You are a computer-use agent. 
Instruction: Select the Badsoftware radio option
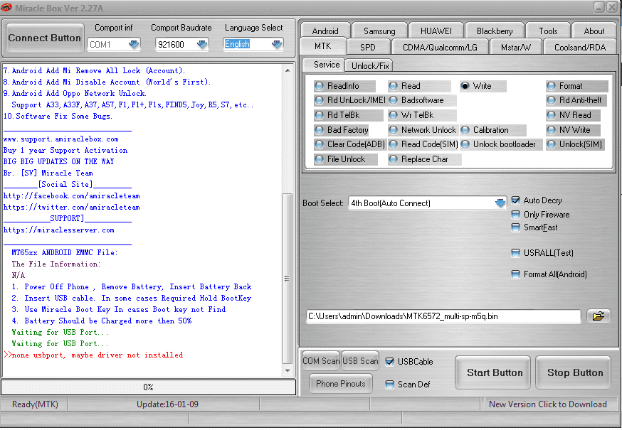click(x=393, y=100)
